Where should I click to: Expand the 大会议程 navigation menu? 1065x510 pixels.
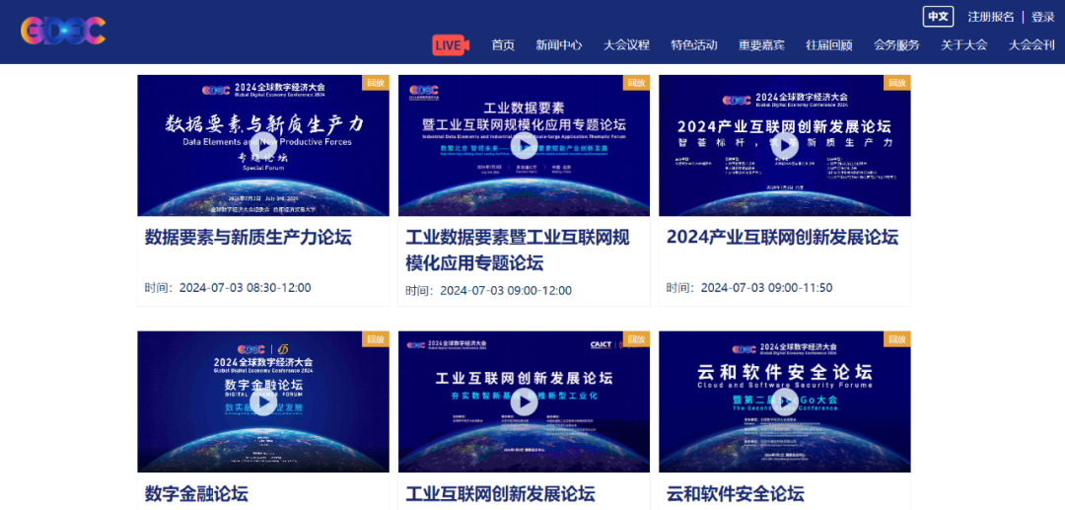coord(626,45)
